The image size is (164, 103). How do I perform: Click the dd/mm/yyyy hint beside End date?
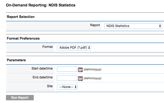[x=93, y=78]
